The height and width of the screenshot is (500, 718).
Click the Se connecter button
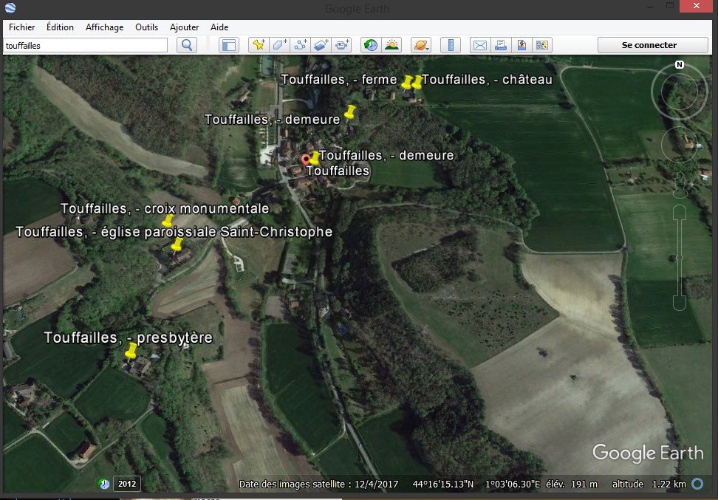[653, 45]
